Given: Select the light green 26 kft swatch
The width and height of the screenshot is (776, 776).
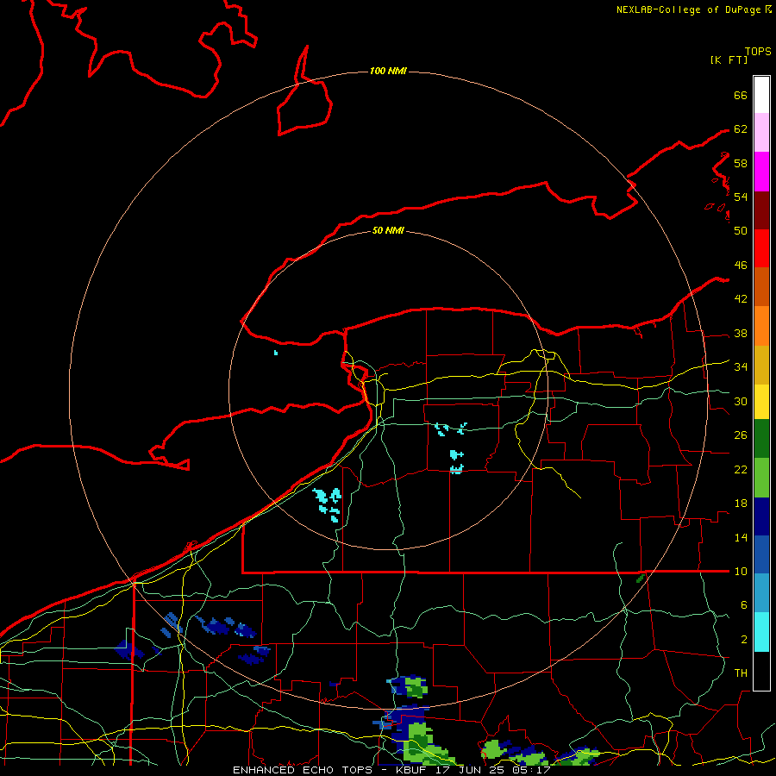Looking at the screenshot, I should tap(761, 478).
